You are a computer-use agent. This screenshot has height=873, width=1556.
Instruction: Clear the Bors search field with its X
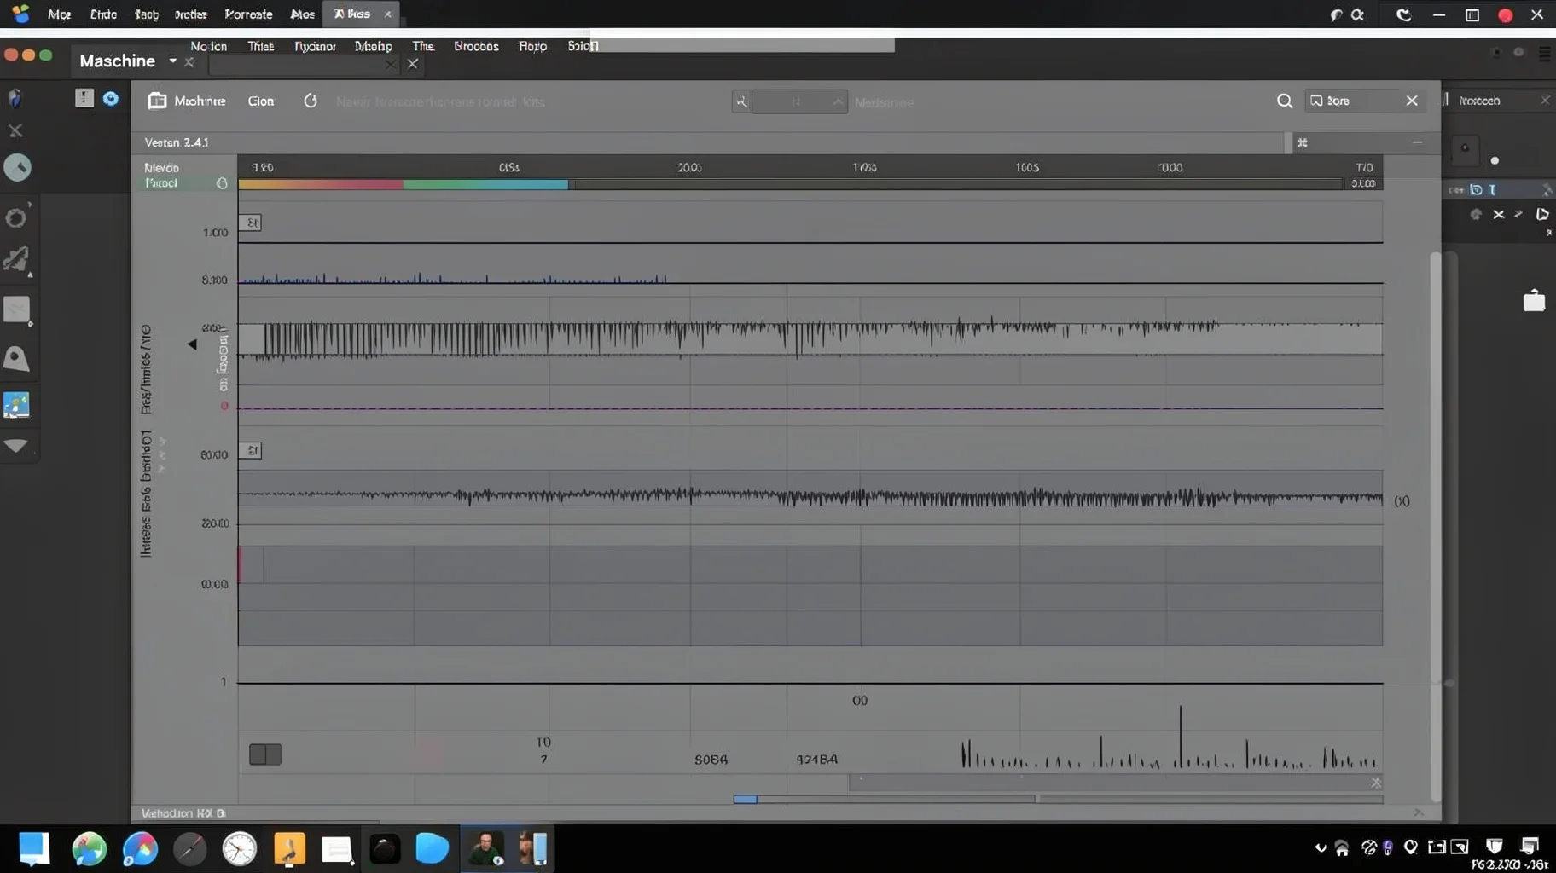tap(1412, 101)
